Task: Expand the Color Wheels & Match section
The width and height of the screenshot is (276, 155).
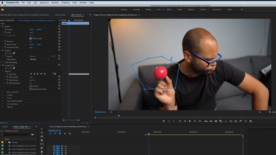Action: tap(3, 101)
